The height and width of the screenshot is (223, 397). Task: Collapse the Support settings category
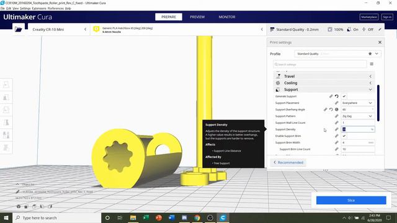(324, 89)
